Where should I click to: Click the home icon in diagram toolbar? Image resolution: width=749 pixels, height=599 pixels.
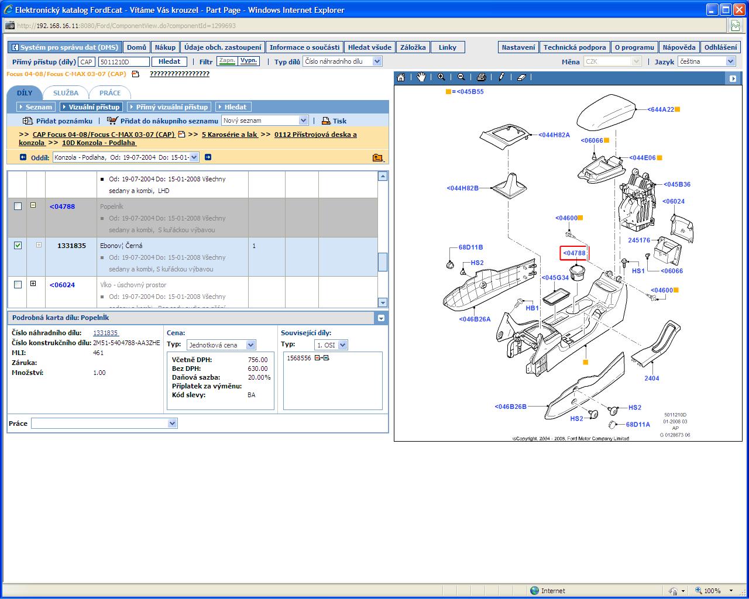(x=401, y=77)
